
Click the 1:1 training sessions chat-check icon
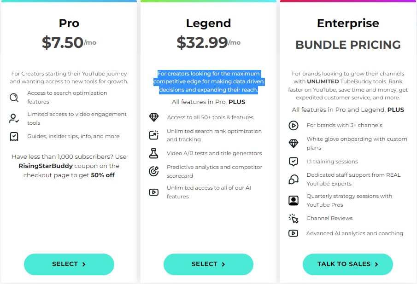coord(294,162)
